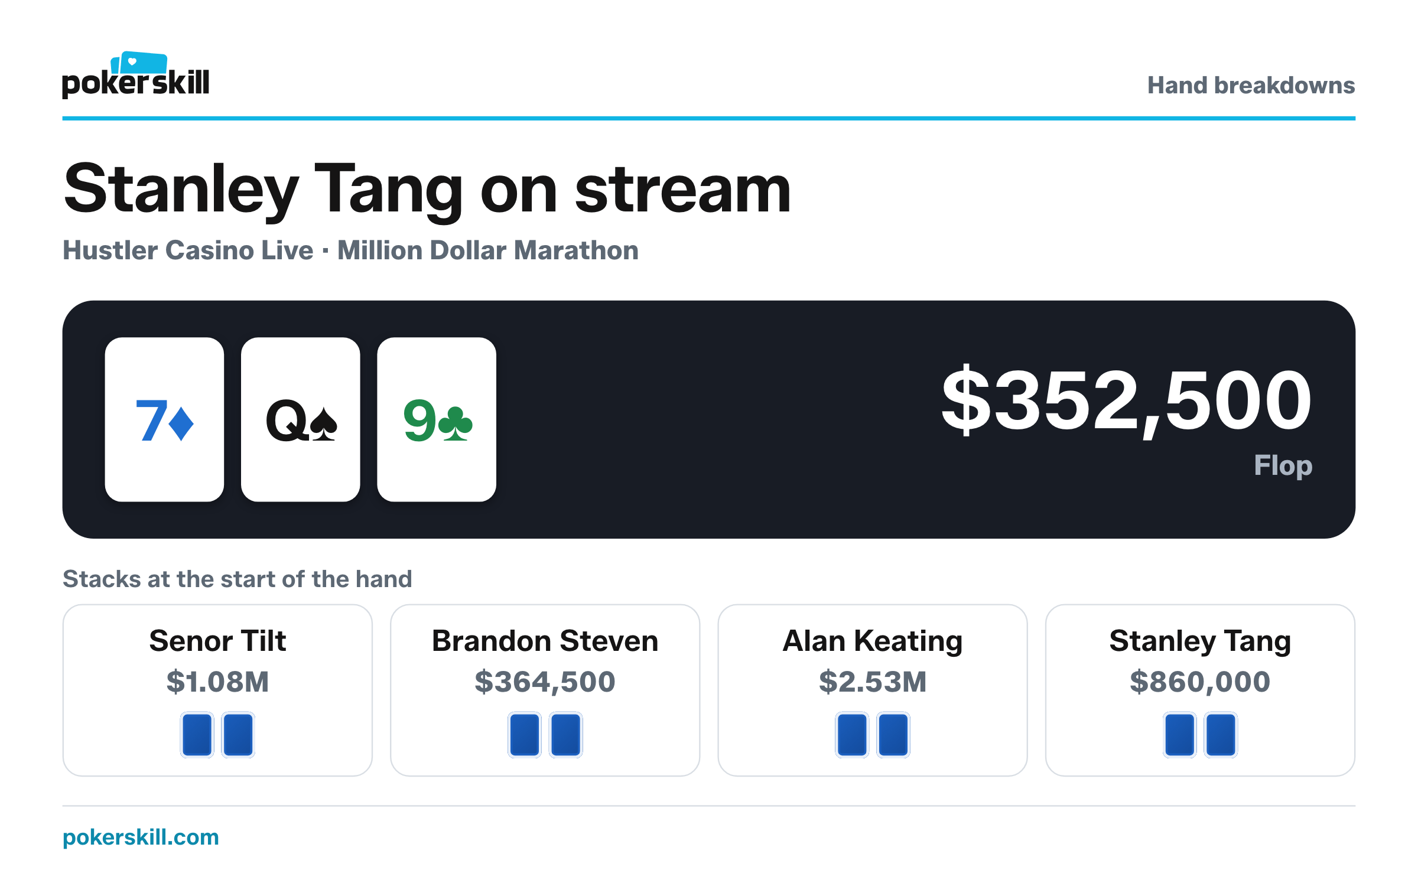Select the Brandon Steven player card
This screenshot has width=1418, height=896.
point(545,690)
